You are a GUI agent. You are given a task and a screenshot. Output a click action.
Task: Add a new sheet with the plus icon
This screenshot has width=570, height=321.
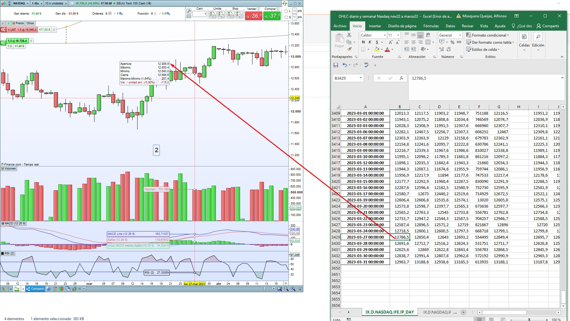tap(463, 312)
